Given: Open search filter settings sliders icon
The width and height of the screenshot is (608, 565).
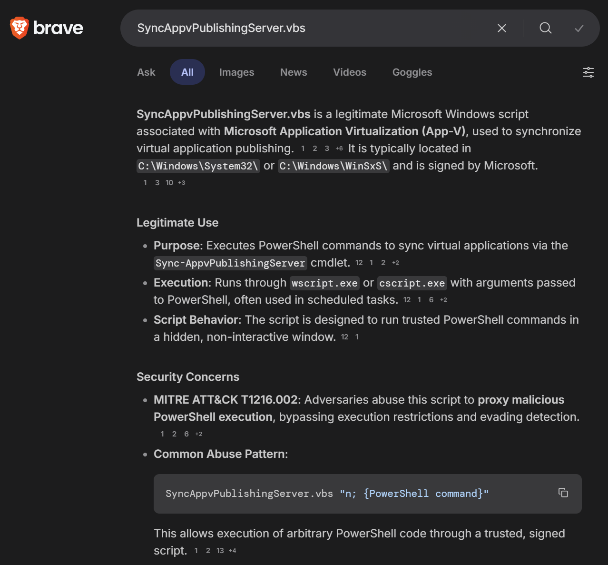Looking at the screenshot, I should tap(588, 72).
